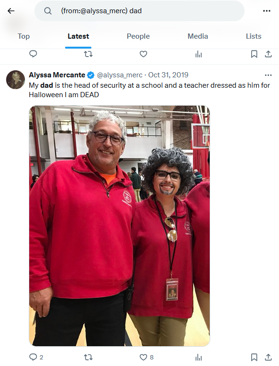Like the tweet with 8 likes
279x366 pixels.
pyautogui.click(x=143, y=357)
